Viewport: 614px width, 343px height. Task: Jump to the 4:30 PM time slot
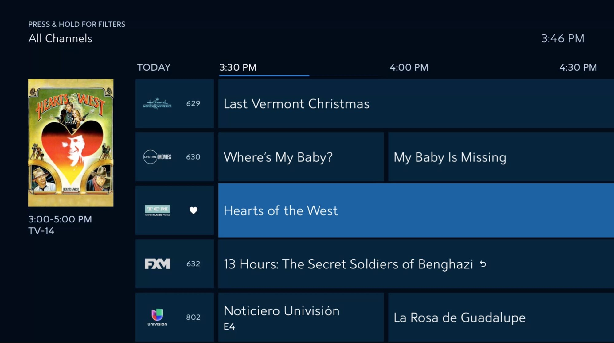(577, 67)
